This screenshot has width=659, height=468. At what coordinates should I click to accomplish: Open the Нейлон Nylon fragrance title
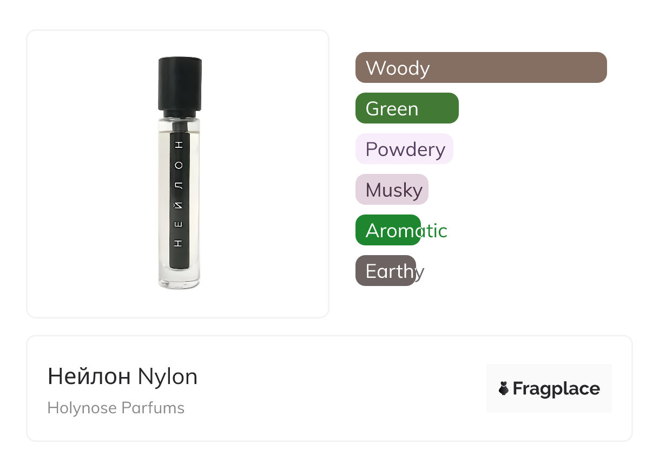pyautogui.click(x=122, y=376)
